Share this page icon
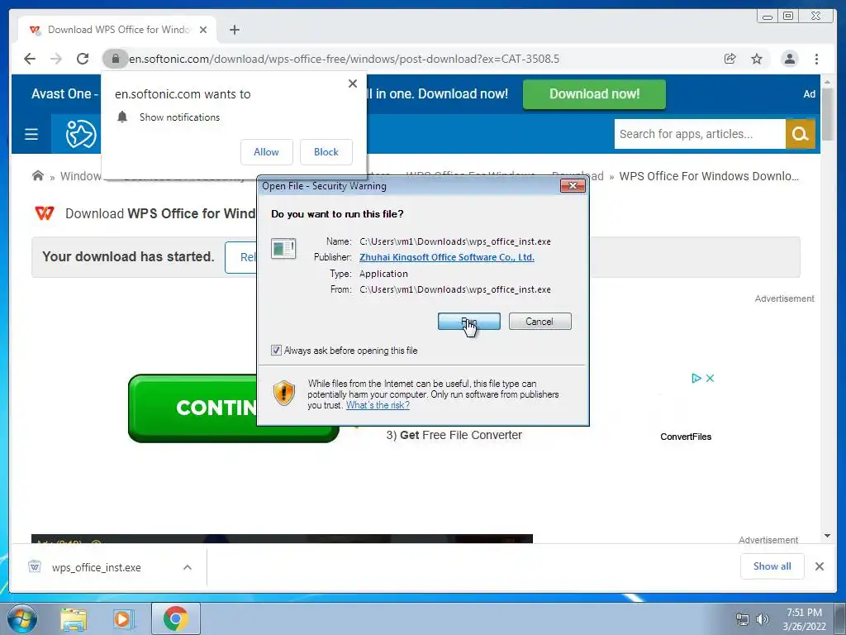The image size is (846, 635). (730, 59)
